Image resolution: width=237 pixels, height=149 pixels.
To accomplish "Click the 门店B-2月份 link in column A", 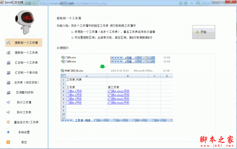I will 74,103.
